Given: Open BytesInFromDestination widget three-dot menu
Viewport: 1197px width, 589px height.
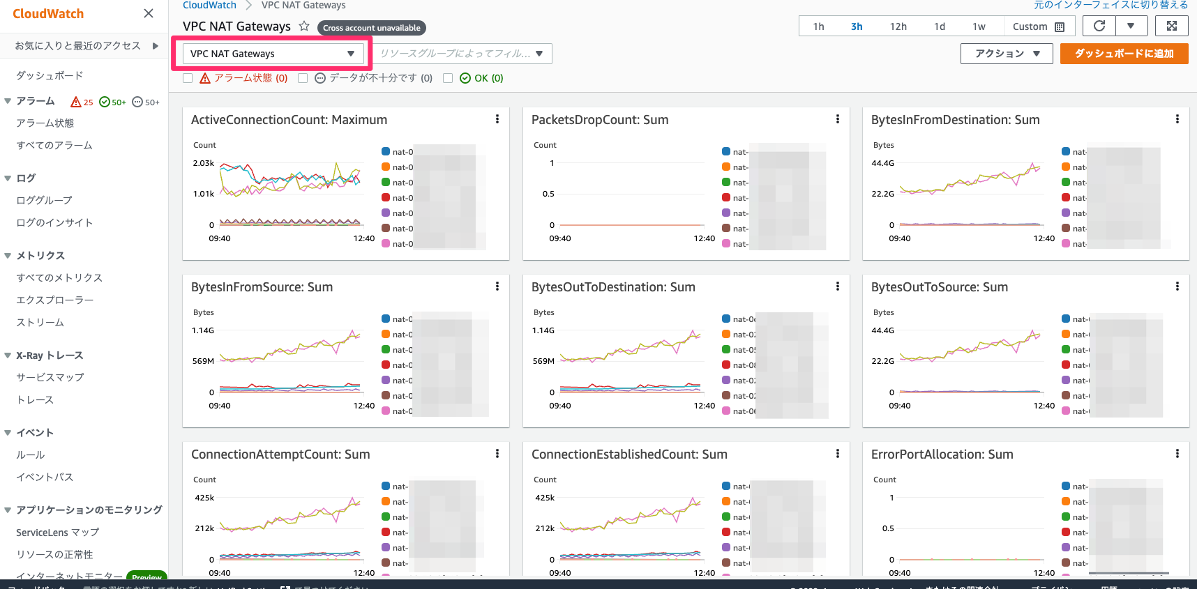Looking at the screenshot, I should click(x=1177, y=119).
